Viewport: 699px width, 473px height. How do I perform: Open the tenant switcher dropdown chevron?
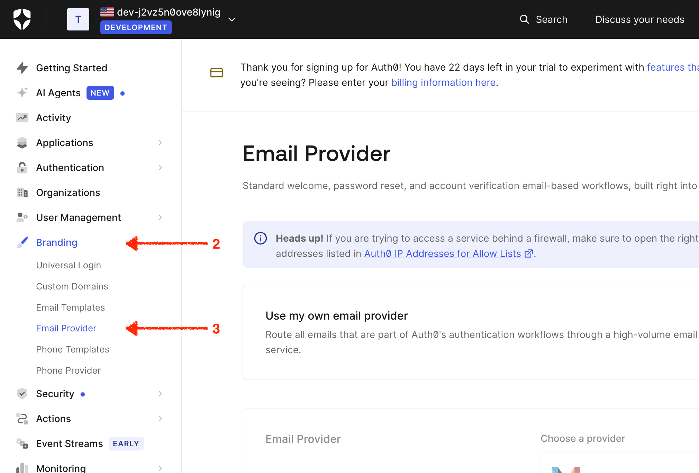point(232,20)
